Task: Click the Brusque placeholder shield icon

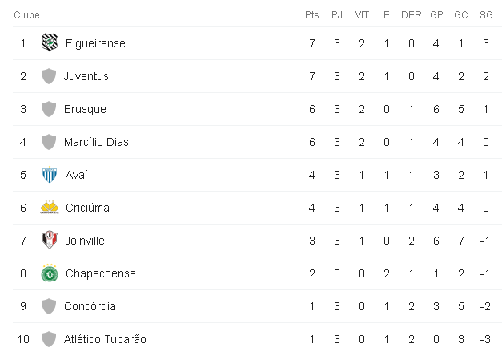Action: click(x=49, y=109)
